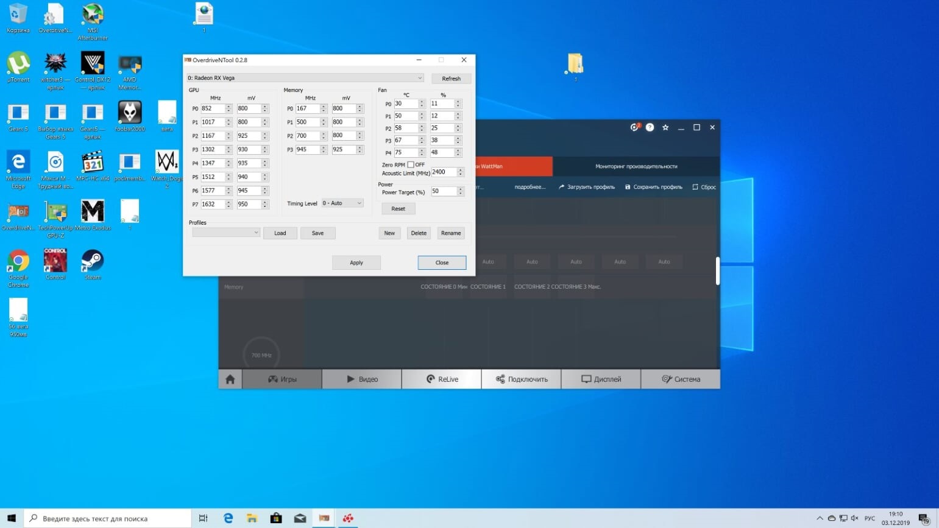Viewport: 939px width, 528px height.
Task: Select the Steam desktop icon
Action: (93, 264)
